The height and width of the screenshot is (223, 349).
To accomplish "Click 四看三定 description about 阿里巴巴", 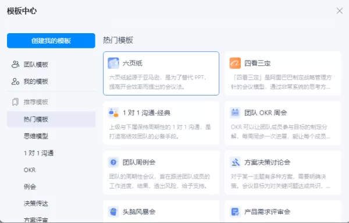I will [281, 82].
